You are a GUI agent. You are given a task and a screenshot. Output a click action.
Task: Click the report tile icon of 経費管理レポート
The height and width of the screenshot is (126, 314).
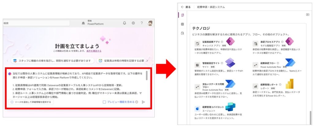(255, 86)
